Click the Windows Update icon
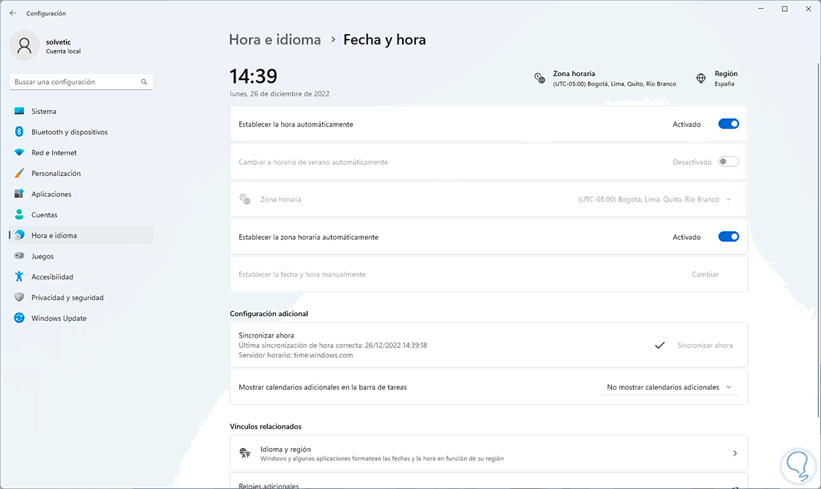This screenshot has height=489, width=821. point(19,319)
